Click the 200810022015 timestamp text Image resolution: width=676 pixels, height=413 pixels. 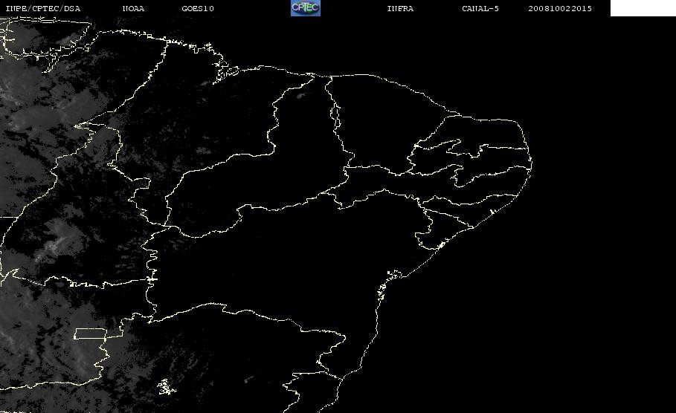tap(560, 9)
